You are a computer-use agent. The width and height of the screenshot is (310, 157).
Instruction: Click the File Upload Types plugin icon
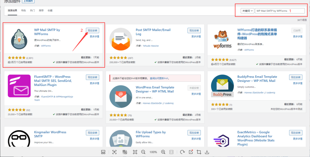[x=121, y=139]
